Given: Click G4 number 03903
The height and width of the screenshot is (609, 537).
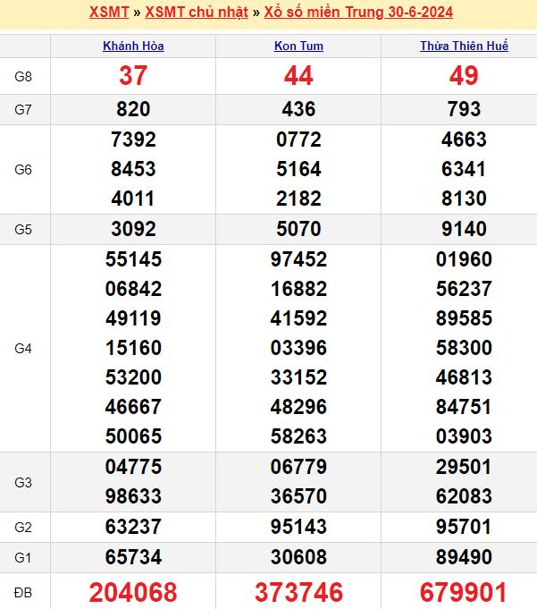Looking at the screenshot, I should (x=464, y=436).
